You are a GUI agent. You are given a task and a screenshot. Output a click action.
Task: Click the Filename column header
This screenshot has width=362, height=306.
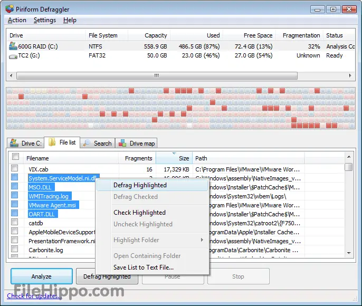pos(71,158)
